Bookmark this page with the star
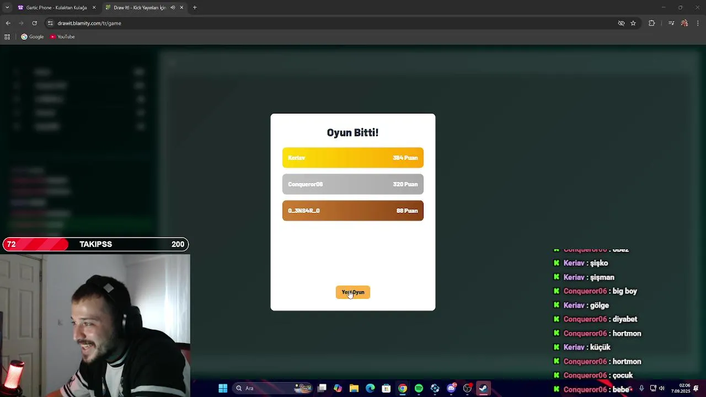This screenshot has height=397, width=706. pos(633,23)
